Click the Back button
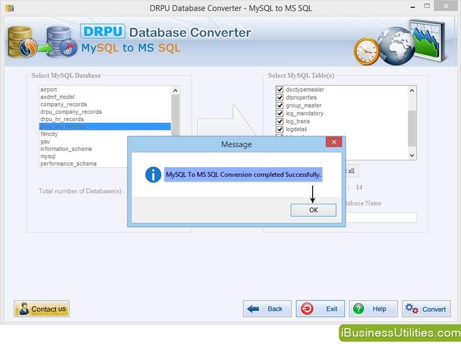This screenshot has height=344, width=461. point(267,309)
